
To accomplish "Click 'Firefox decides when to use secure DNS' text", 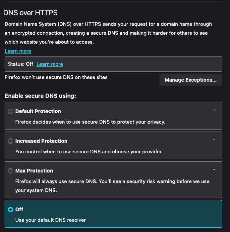I will click(90, 122).
